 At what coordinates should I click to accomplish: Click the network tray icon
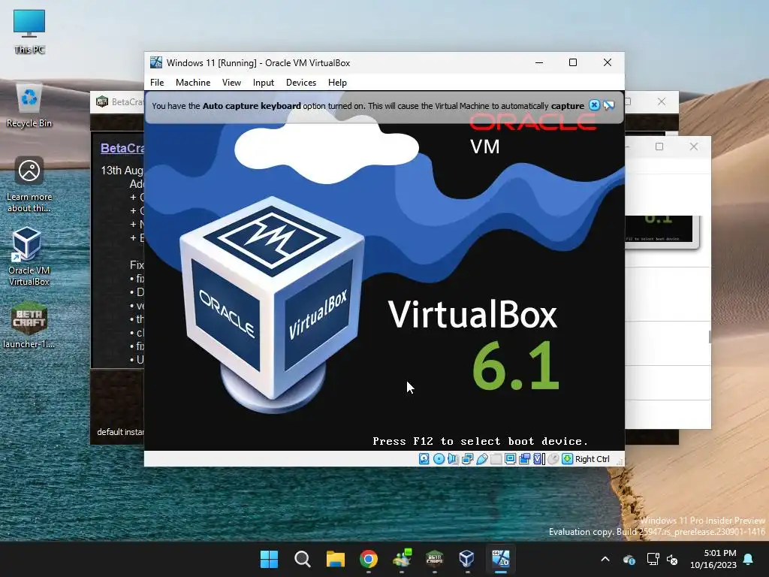pos(653,559)
